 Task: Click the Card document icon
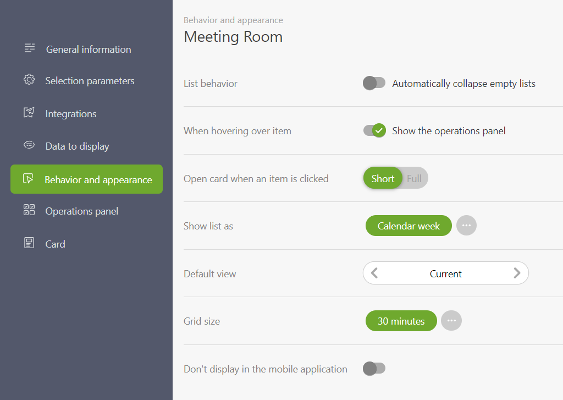coord(29,243)
